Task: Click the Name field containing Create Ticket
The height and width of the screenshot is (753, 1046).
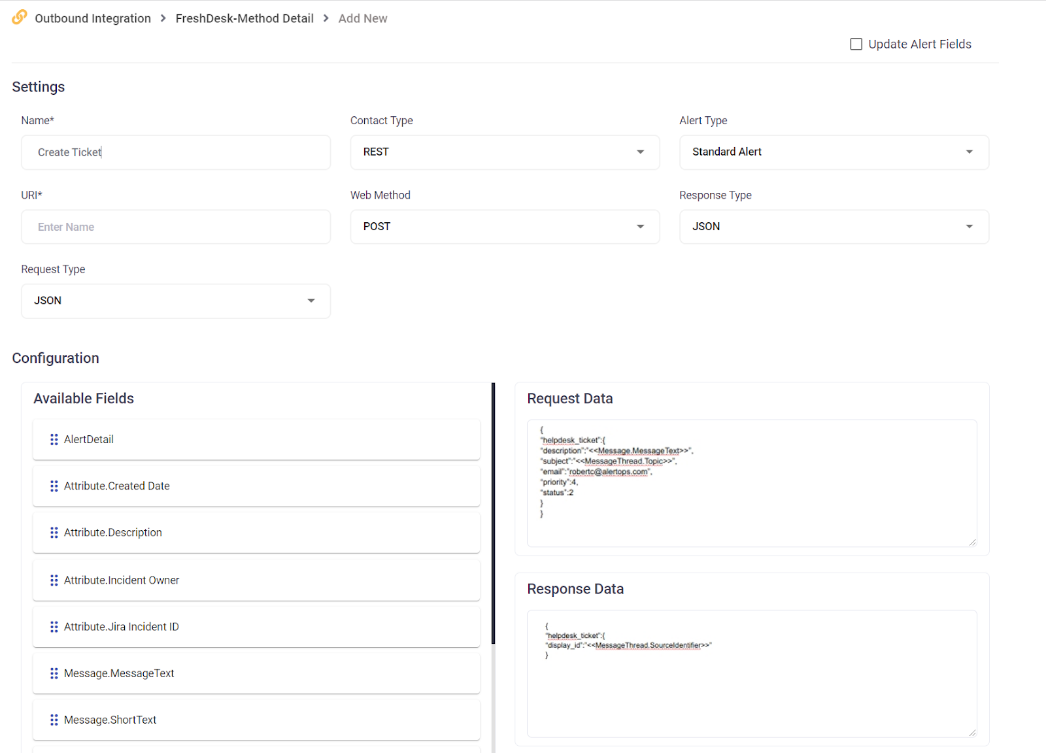Action: coord(175,152)
